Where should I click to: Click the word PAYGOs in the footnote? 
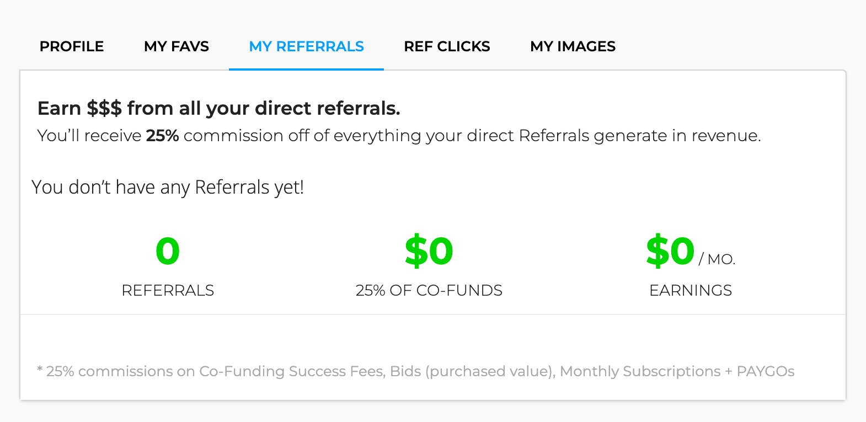point(766,371)
